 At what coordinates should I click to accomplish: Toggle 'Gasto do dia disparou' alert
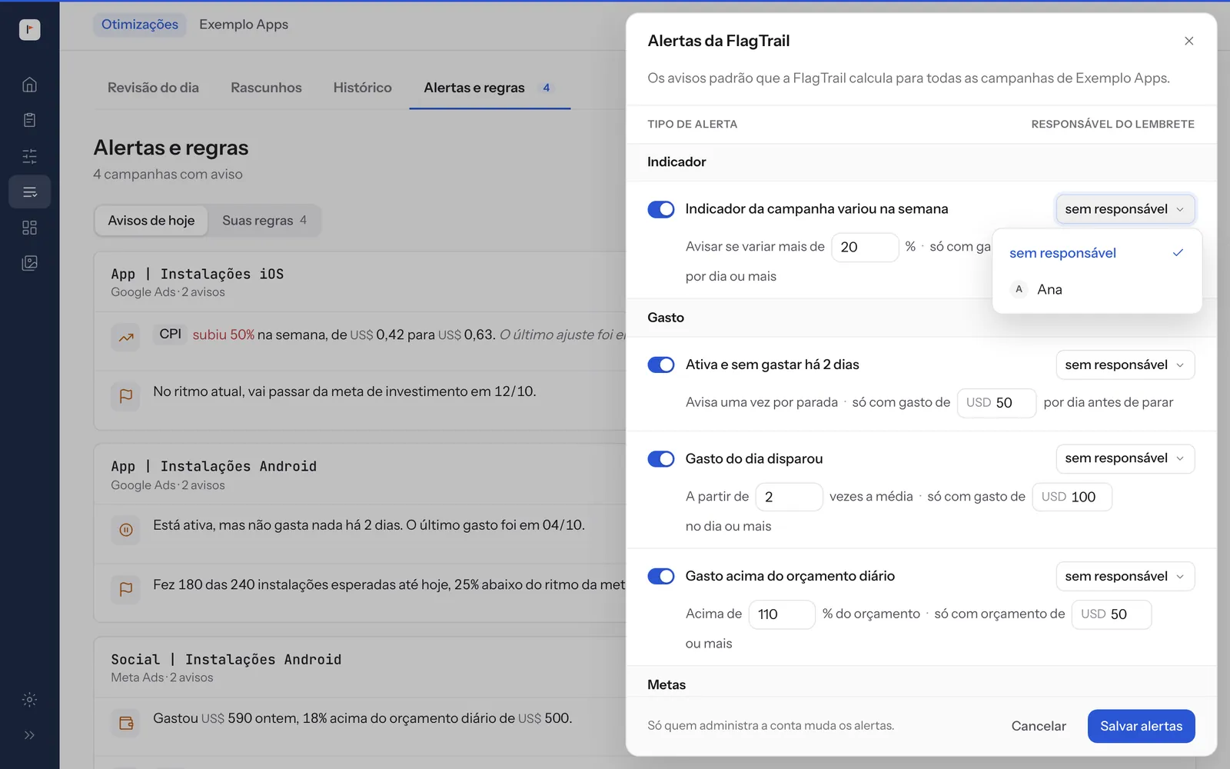661,459
